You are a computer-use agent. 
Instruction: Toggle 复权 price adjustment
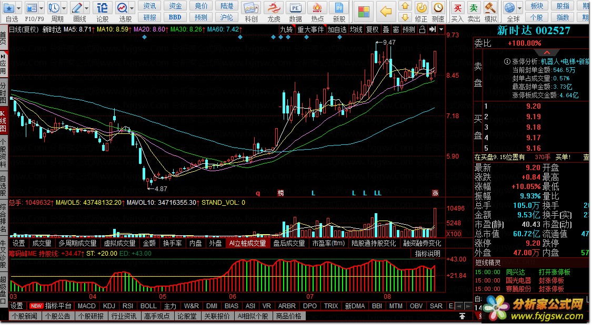[372, 29]
